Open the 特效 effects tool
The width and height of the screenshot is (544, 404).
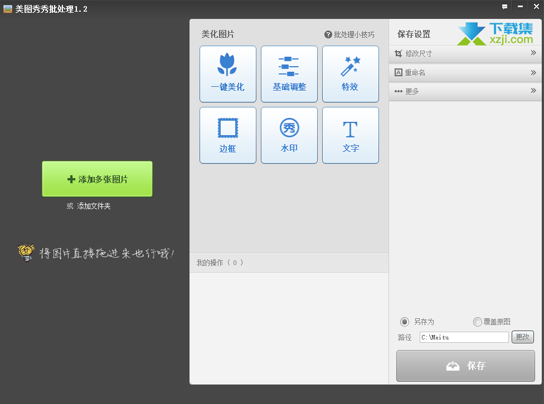(x=351, y=74)
